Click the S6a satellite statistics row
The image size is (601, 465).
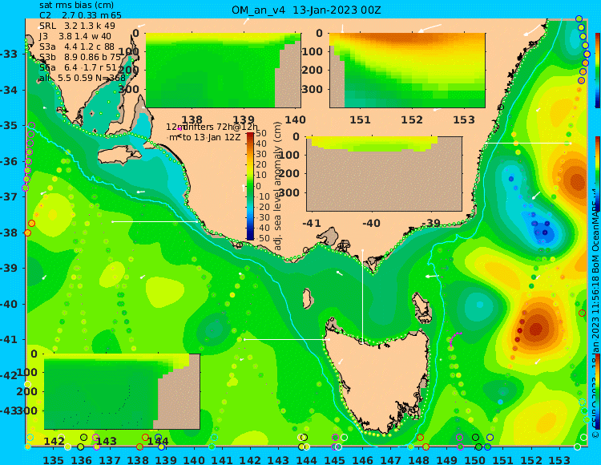(76, 67)
